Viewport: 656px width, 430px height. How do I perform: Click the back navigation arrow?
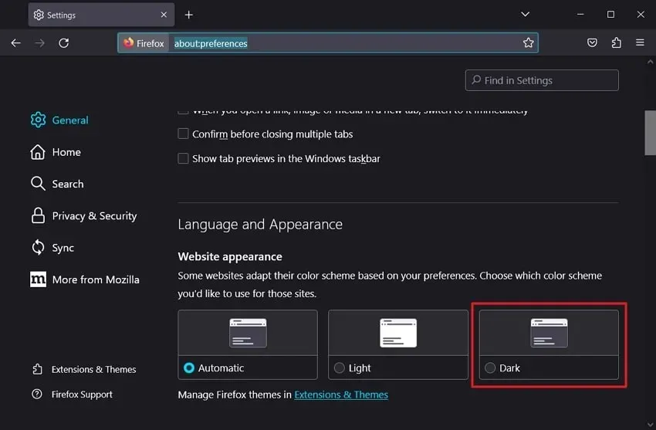(x=16, y=42)
